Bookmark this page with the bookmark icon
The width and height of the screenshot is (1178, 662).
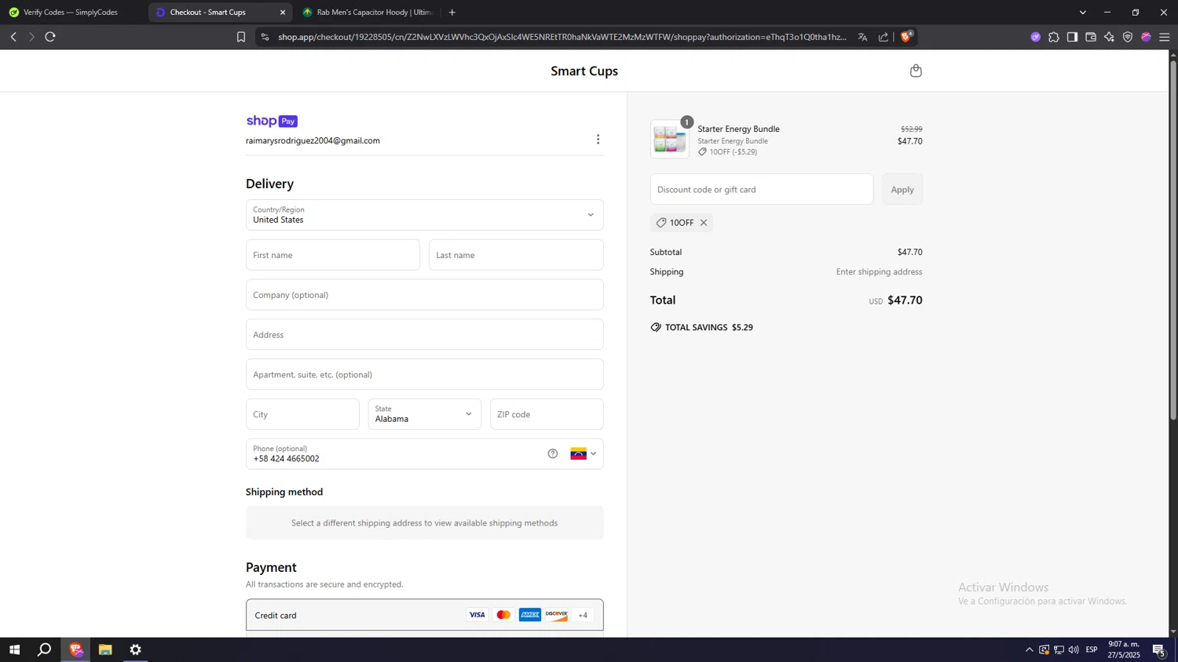[241, 37]
